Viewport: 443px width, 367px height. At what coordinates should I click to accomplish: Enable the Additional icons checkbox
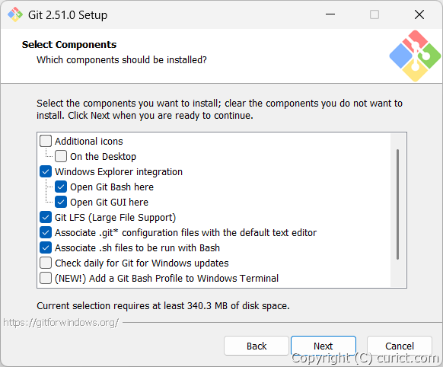tap(46, 141)
